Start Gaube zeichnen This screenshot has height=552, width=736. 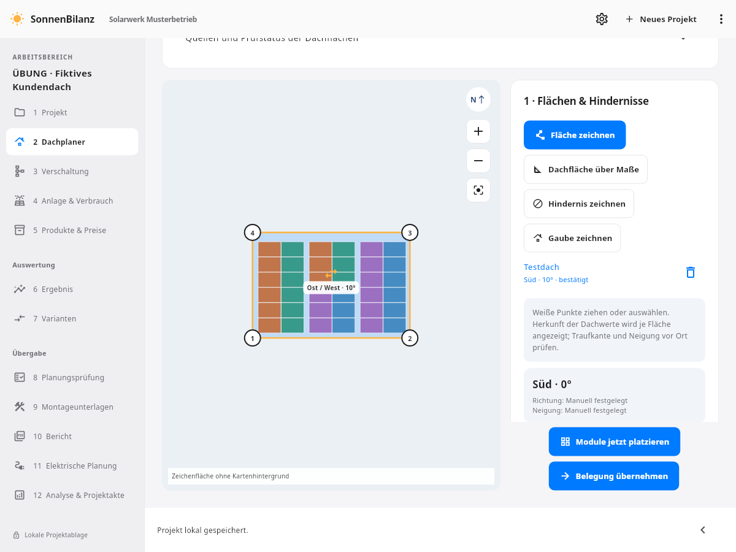pos(572,238)
